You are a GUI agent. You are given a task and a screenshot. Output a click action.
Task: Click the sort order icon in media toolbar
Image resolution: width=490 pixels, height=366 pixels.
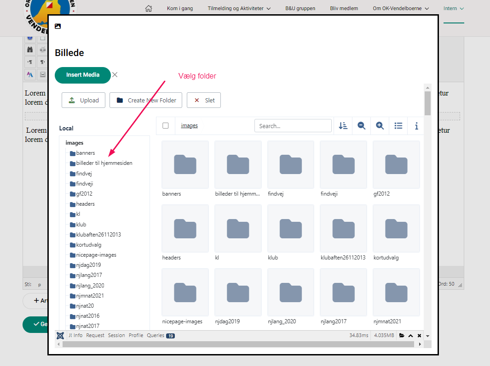coord(343,126)
